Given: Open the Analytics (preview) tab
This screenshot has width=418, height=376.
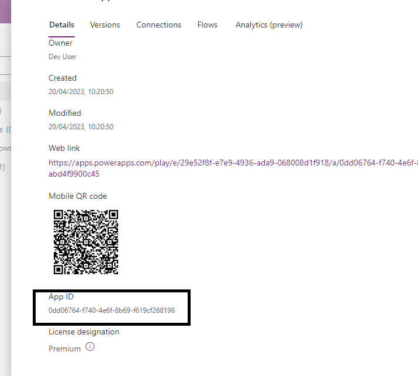Looking at the screenshot, I should [269, 25].
